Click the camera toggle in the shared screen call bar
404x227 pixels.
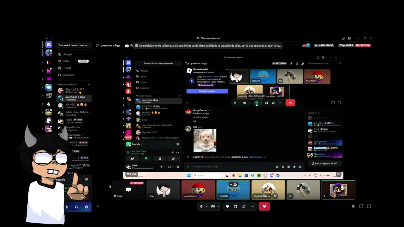pyautogui.click(x=245, y=103)
